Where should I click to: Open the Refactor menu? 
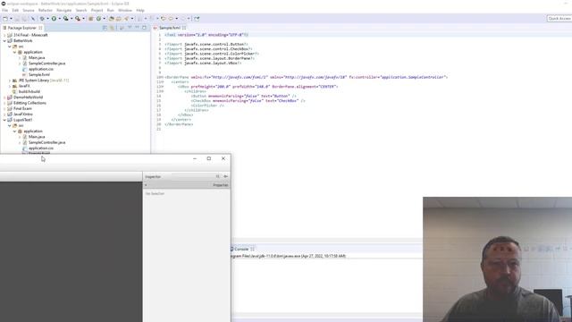46,10
